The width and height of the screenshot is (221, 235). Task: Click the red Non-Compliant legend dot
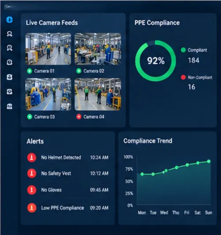coord(183,77)
